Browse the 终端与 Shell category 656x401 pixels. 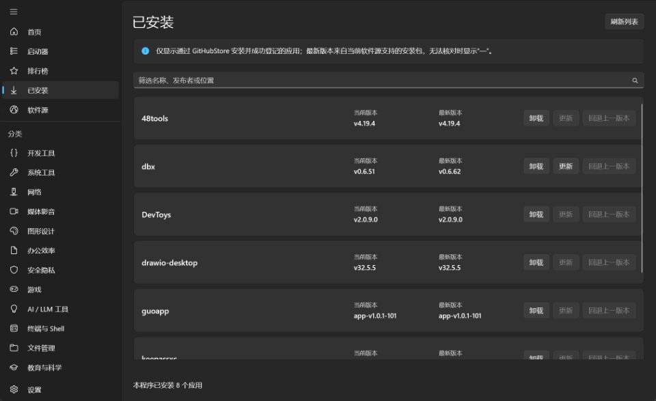point(60,329)
